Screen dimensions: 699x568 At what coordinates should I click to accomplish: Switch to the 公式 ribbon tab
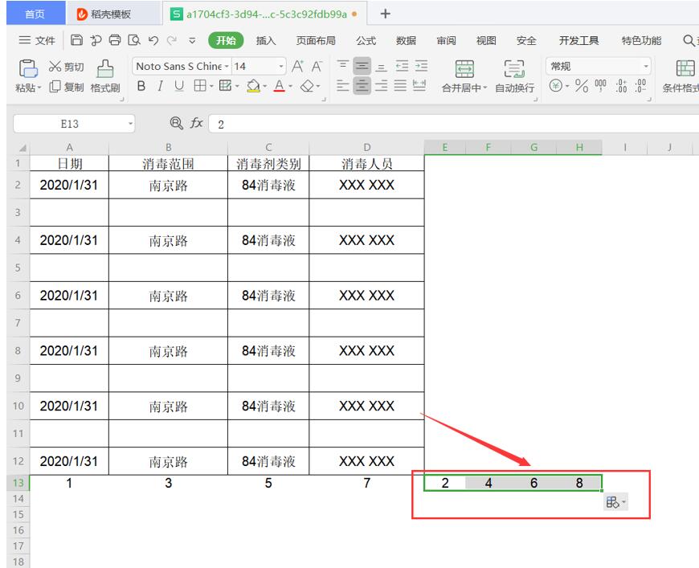[366, 40]
